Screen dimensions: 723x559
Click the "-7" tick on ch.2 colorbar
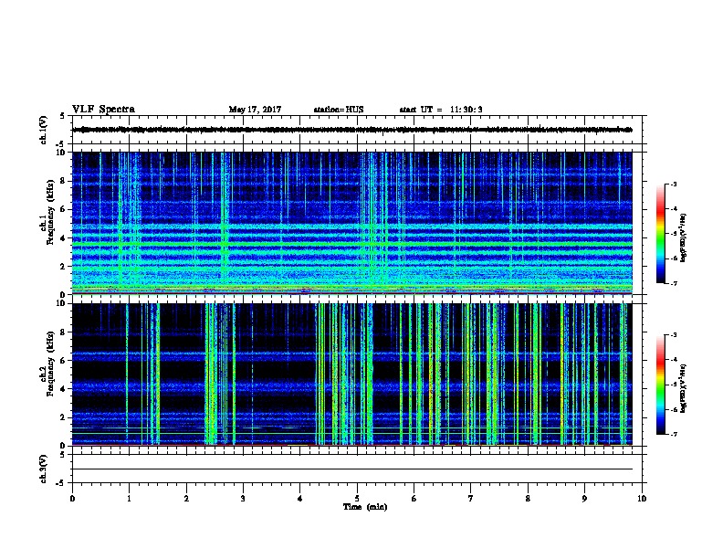[x=673, y=435]
